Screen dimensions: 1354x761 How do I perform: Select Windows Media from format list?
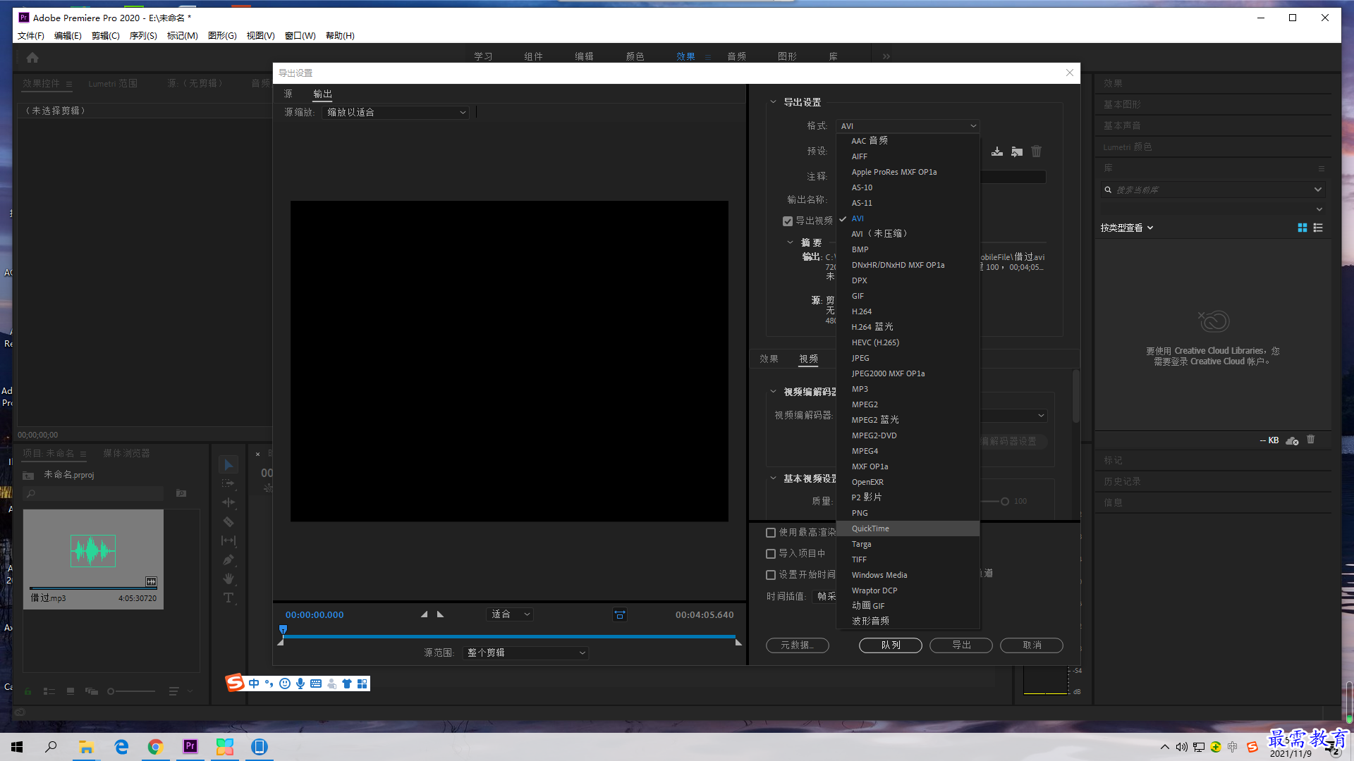click(x=908, y=575)
